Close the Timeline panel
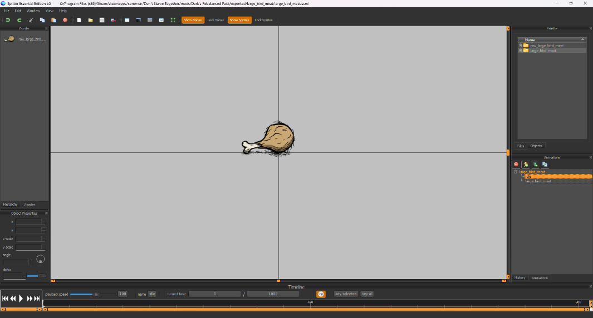The height and width of the screenshot is (318, 593). coord(590,287)
